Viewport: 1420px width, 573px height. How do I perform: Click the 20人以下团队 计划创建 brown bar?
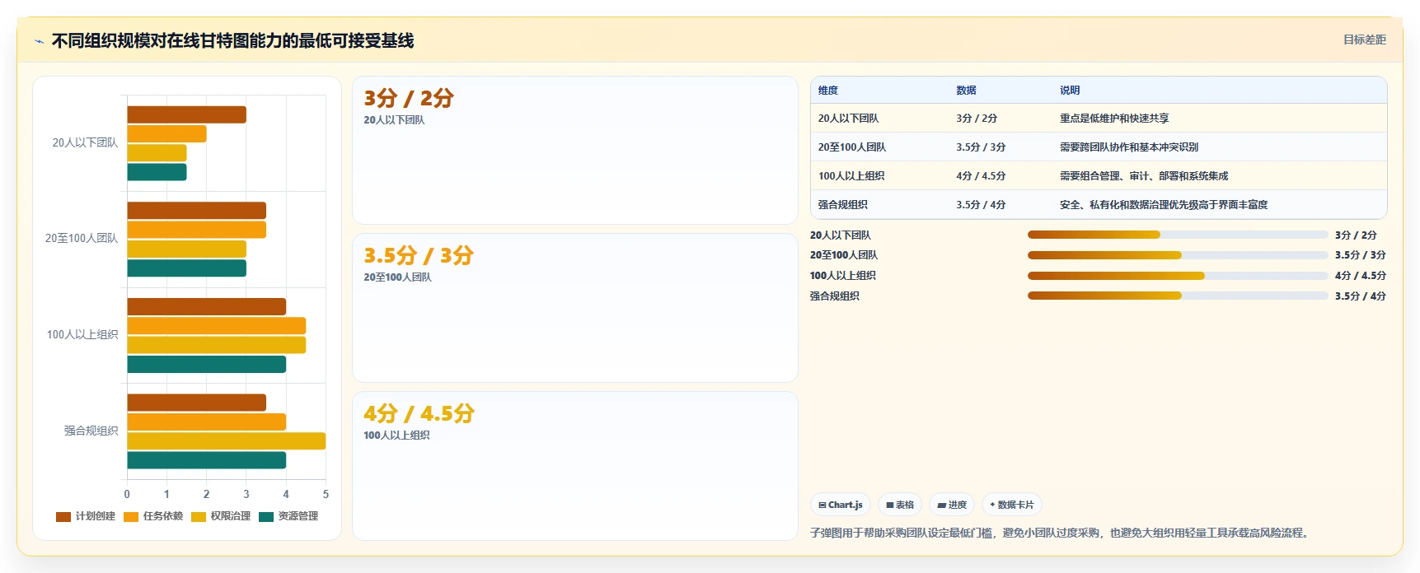186,115
